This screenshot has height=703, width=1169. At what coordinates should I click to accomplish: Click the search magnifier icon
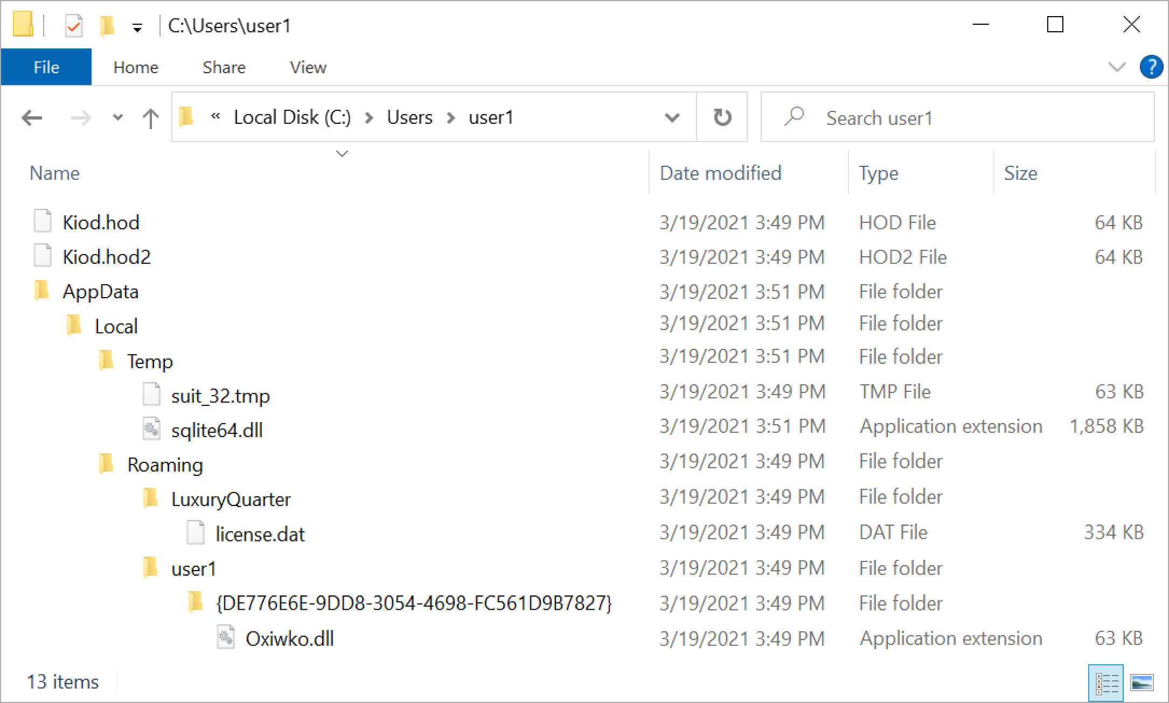pos(794,117)
